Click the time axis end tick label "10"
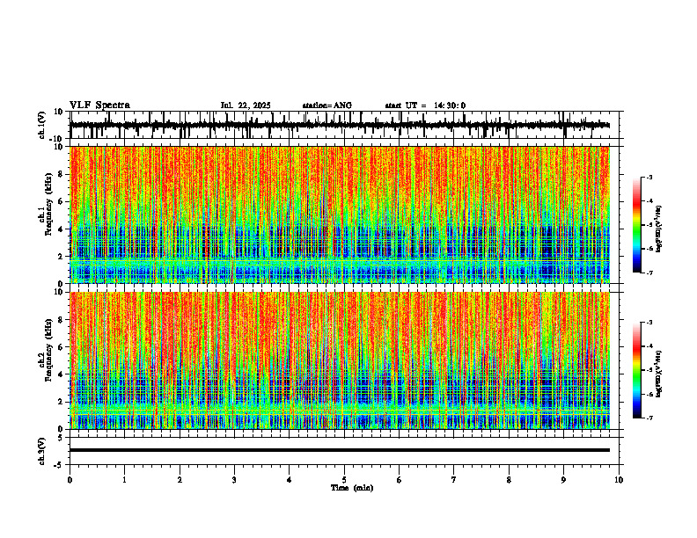This screenshot has width=697, height=538. [619, 480]
